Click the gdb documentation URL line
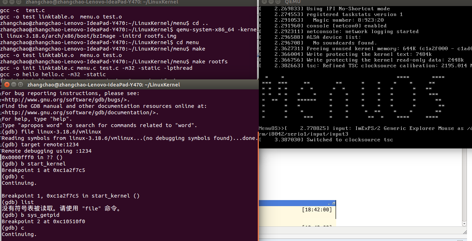Image resolution: width=472 pixels, height=241 pixels. [x=80, y=112]
